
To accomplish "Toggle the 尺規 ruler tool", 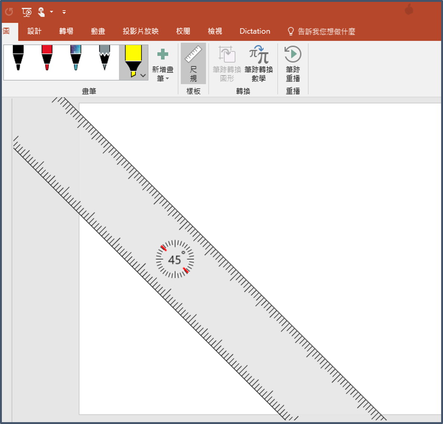I will 193,64.
